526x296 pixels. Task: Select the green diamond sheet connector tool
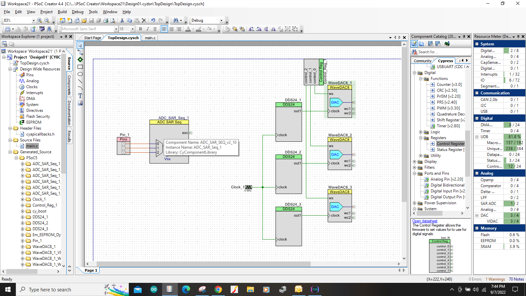80,60
